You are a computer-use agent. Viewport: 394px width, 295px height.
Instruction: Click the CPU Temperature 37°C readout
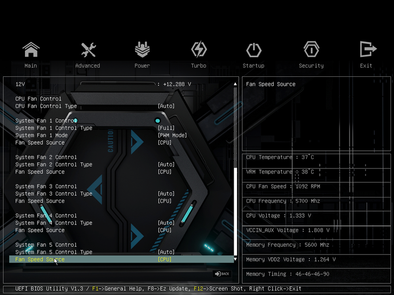[x=280, y=157]
